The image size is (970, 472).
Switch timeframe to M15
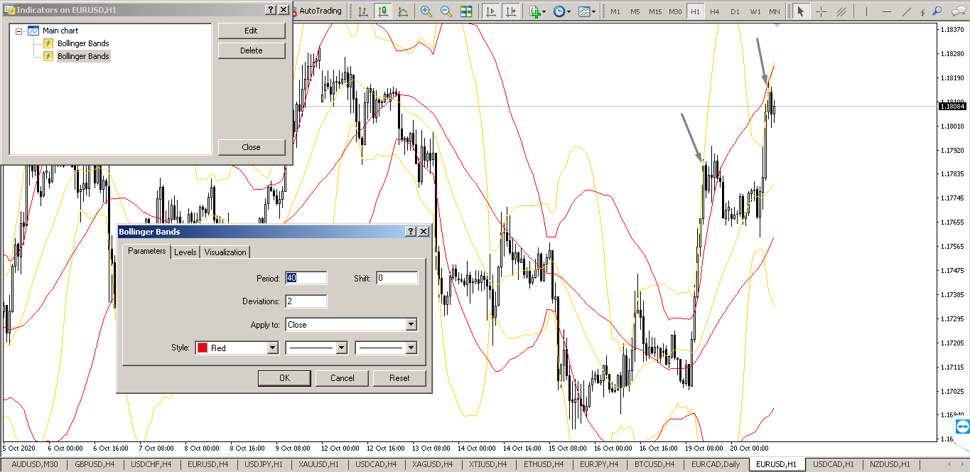(655, 11)
